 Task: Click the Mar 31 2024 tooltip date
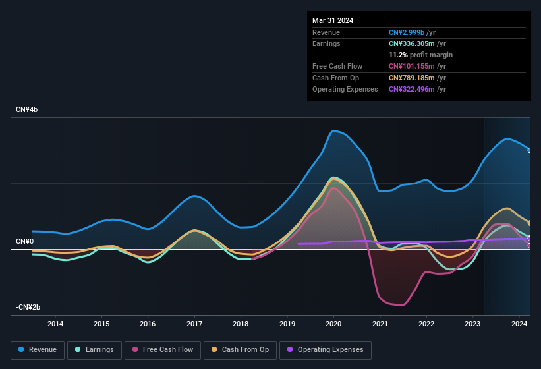333,20
